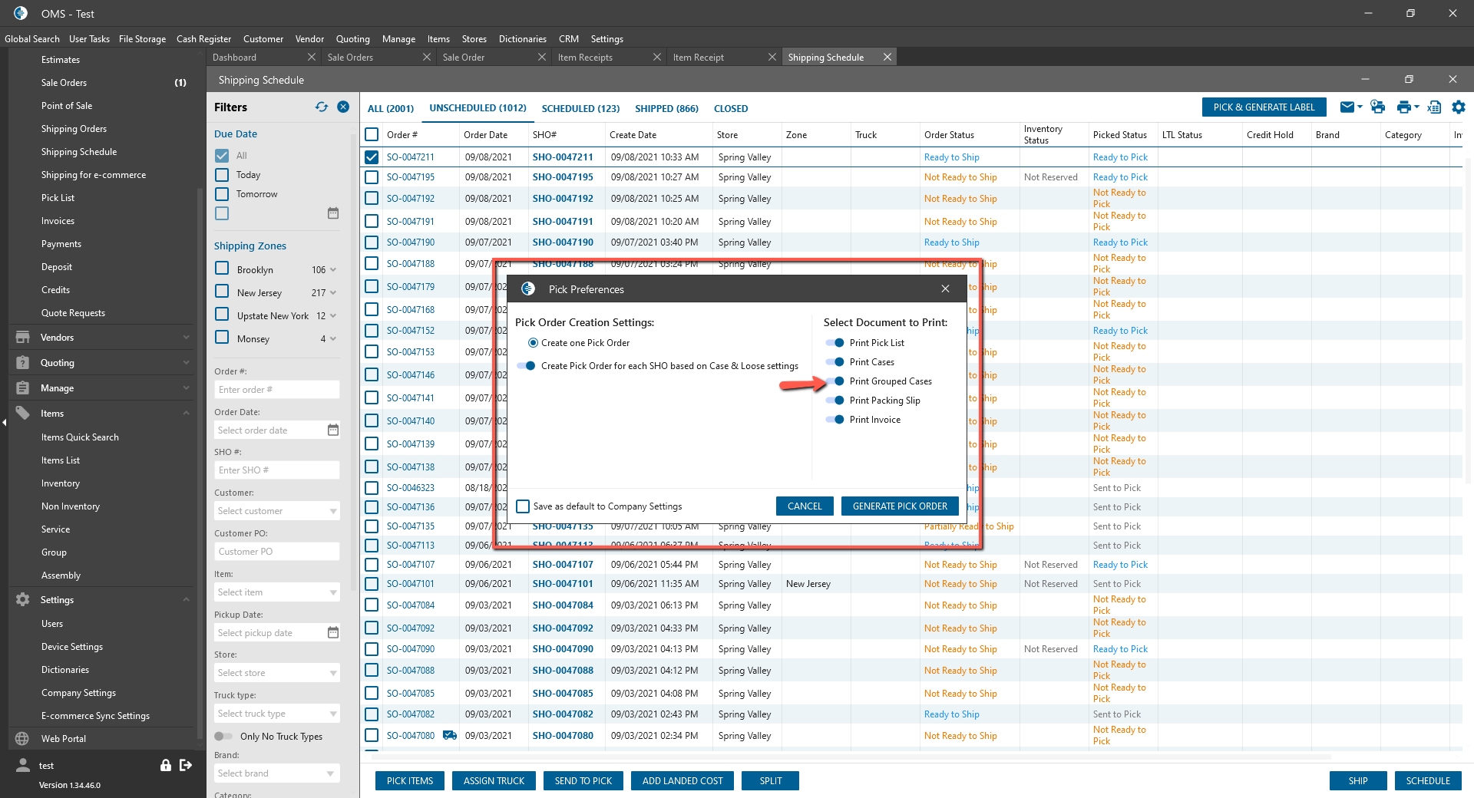Clear filters with the round X icon
Viewport: 1474px width, 798px height.
[343, 107]
